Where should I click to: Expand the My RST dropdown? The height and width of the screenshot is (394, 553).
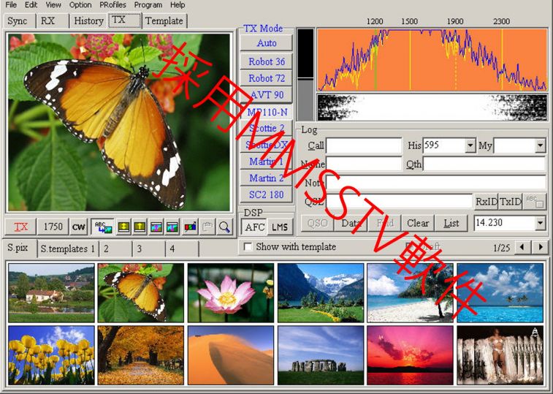[540, 146]
